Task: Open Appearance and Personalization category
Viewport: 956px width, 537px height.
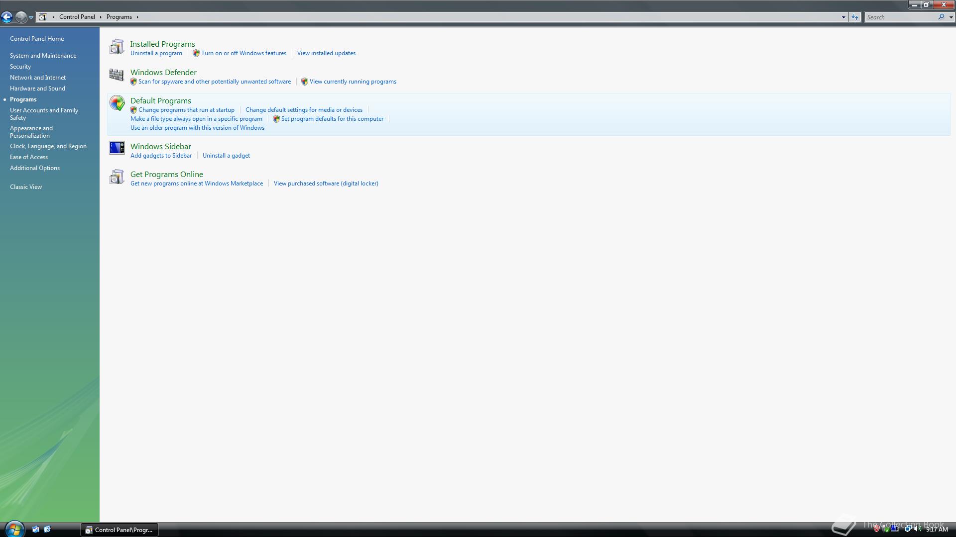Action: pyautogui.click(x=31, y=132)
